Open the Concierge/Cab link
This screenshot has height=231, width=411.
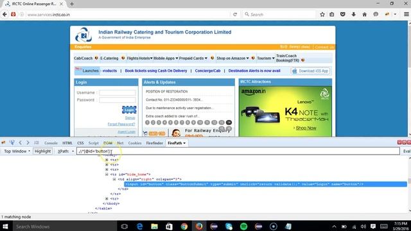pyautogui.click(x=207, y=71)
